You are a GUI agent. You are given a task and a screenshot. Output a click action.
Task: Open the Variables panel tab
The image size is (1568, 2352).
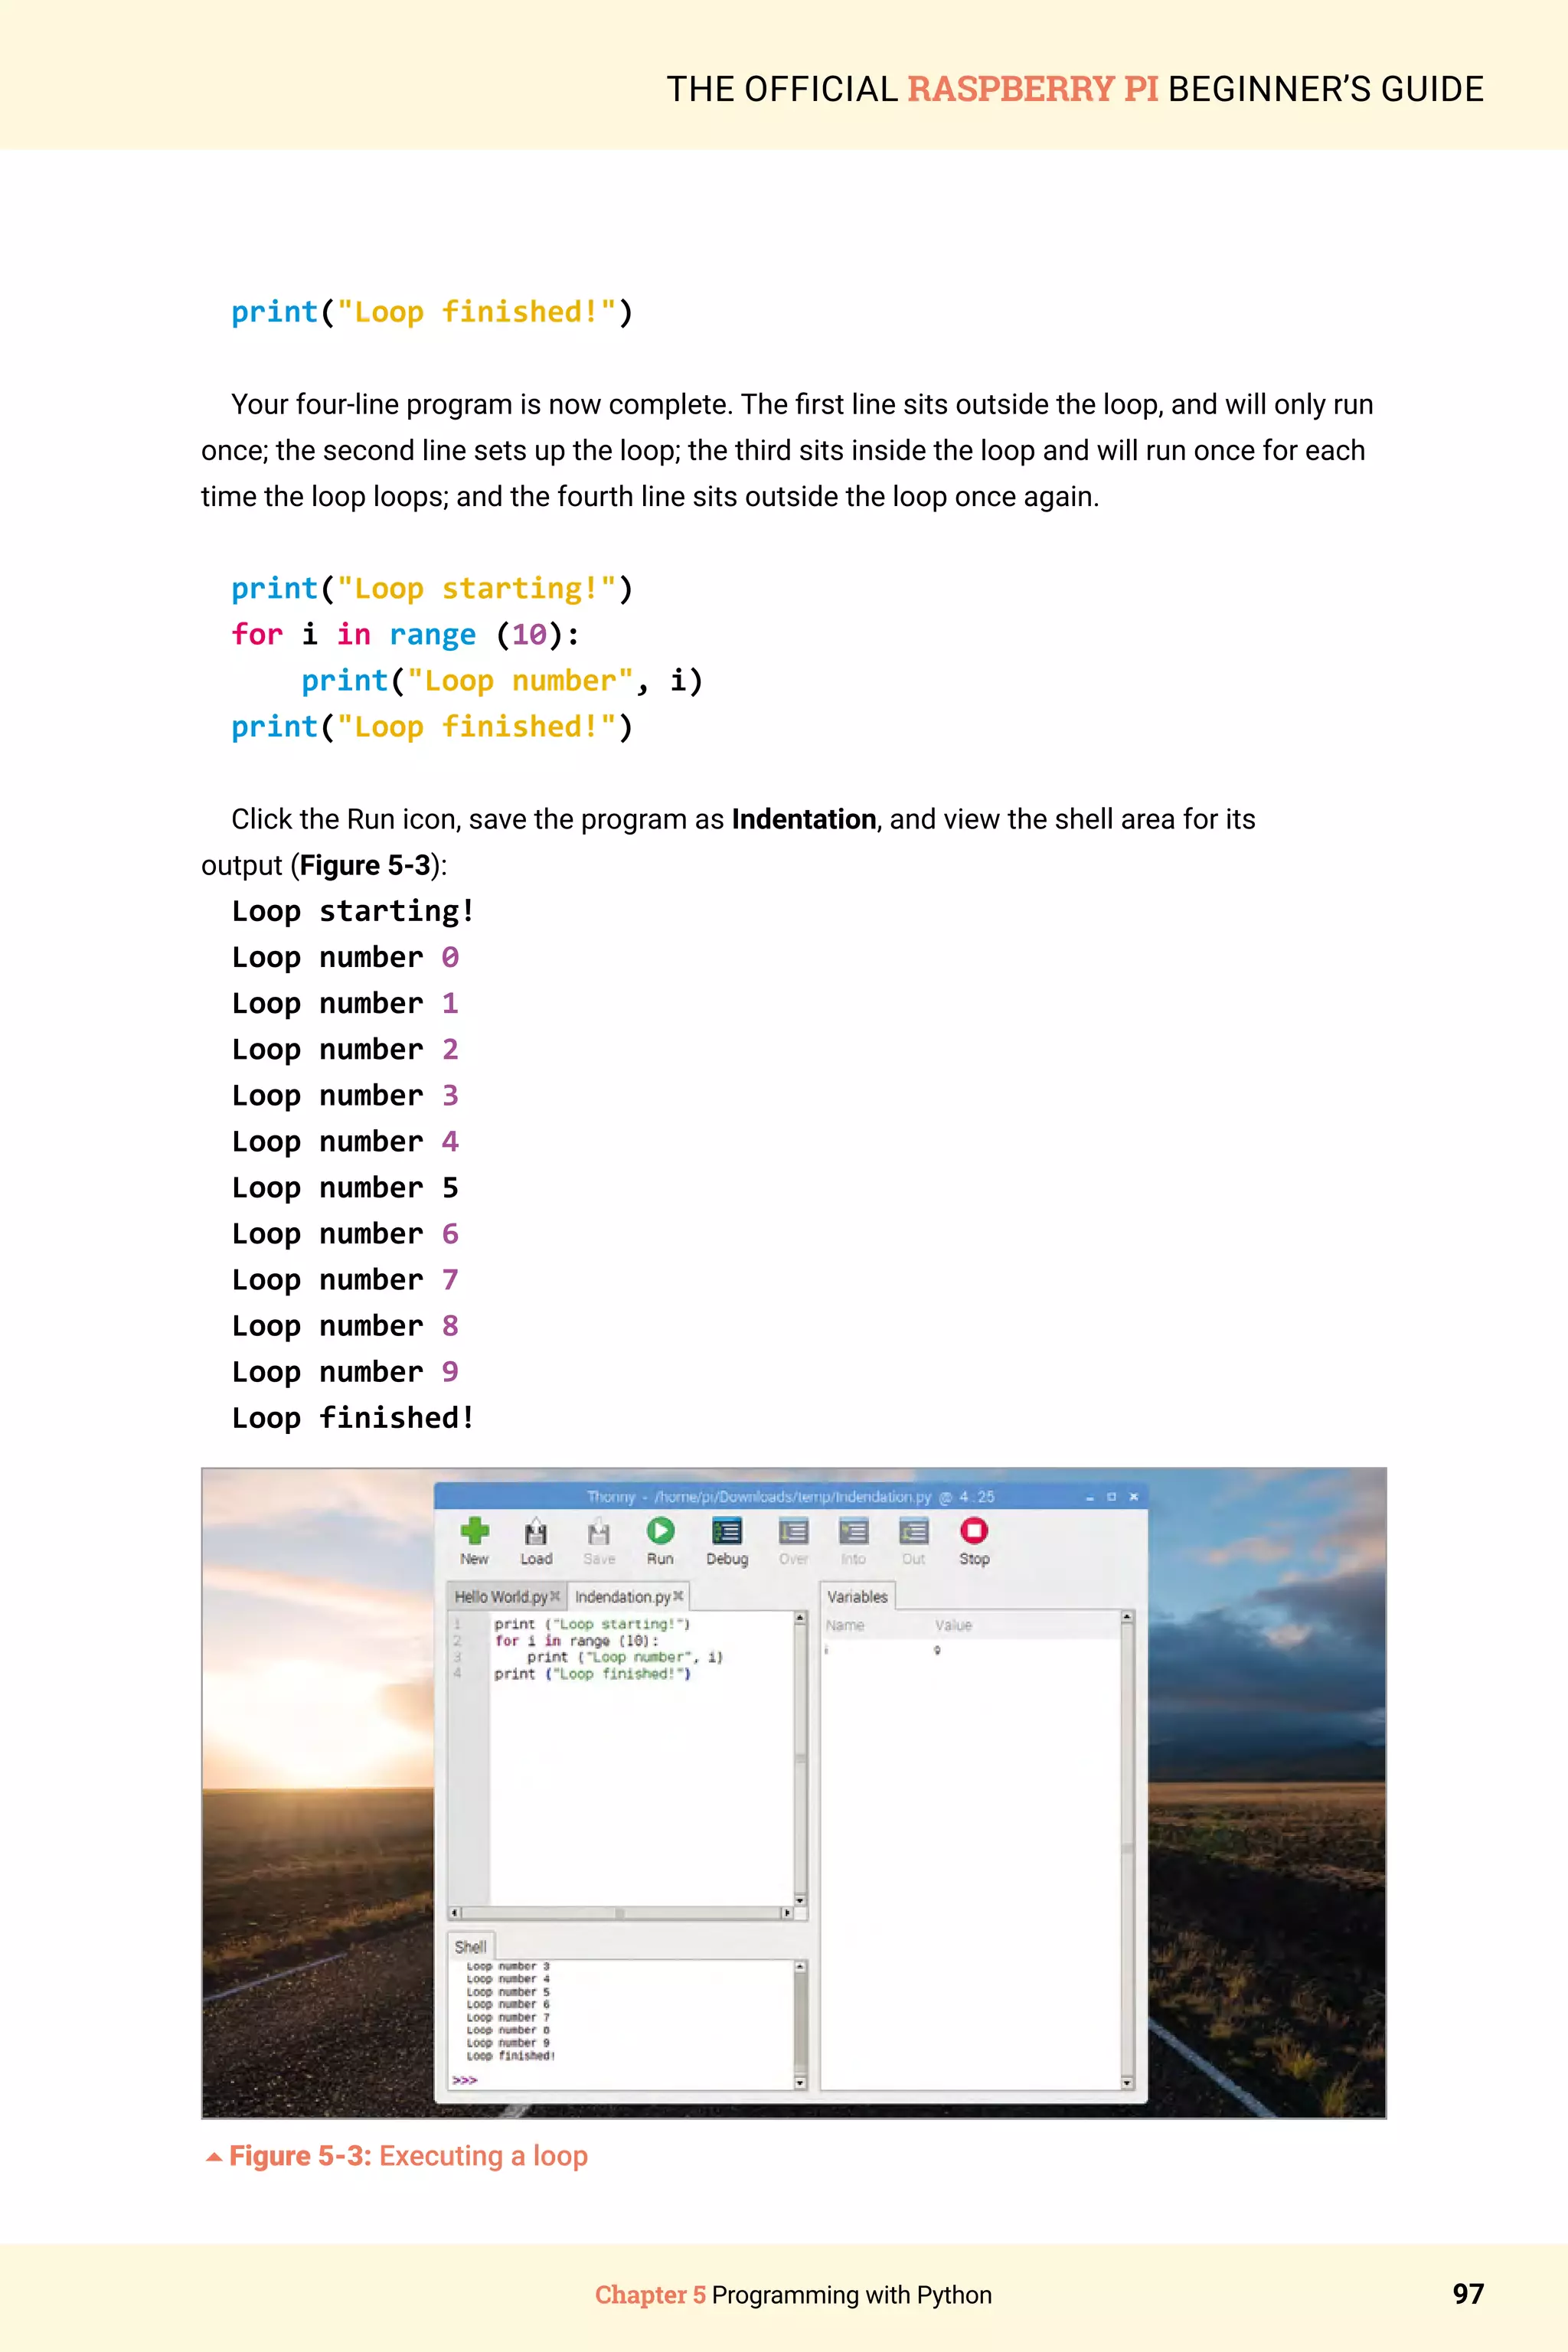857,1597
